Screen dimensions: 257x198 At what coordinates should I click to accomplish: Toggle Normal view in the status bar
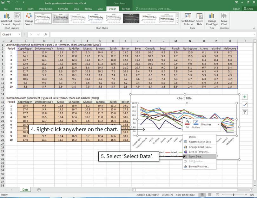tap(202, 195)
